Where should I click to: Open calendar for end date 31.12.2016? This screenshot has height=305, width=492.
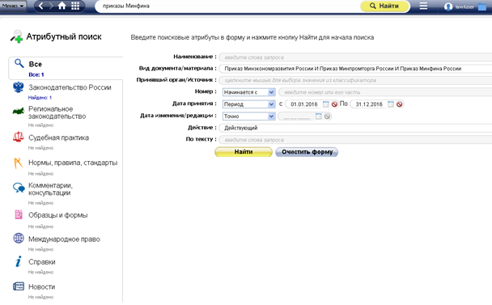coord(391,104)
